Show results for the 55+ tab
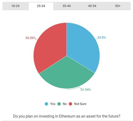 [118, 6]
